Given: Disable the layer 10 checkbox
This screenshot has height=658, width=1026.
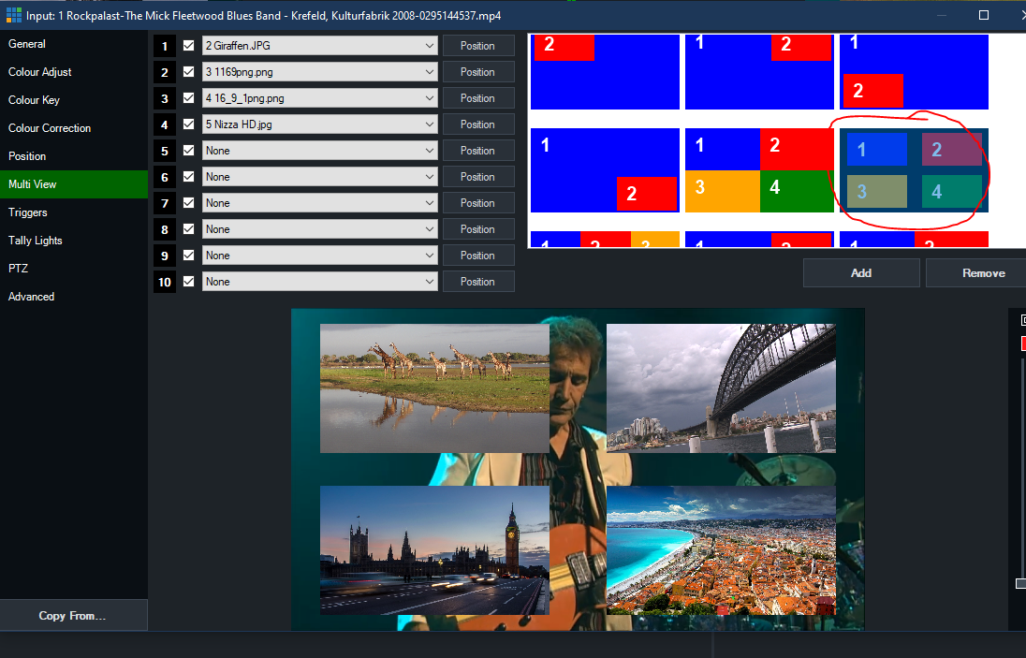Looking at the screenshot, I should point(189,282).
